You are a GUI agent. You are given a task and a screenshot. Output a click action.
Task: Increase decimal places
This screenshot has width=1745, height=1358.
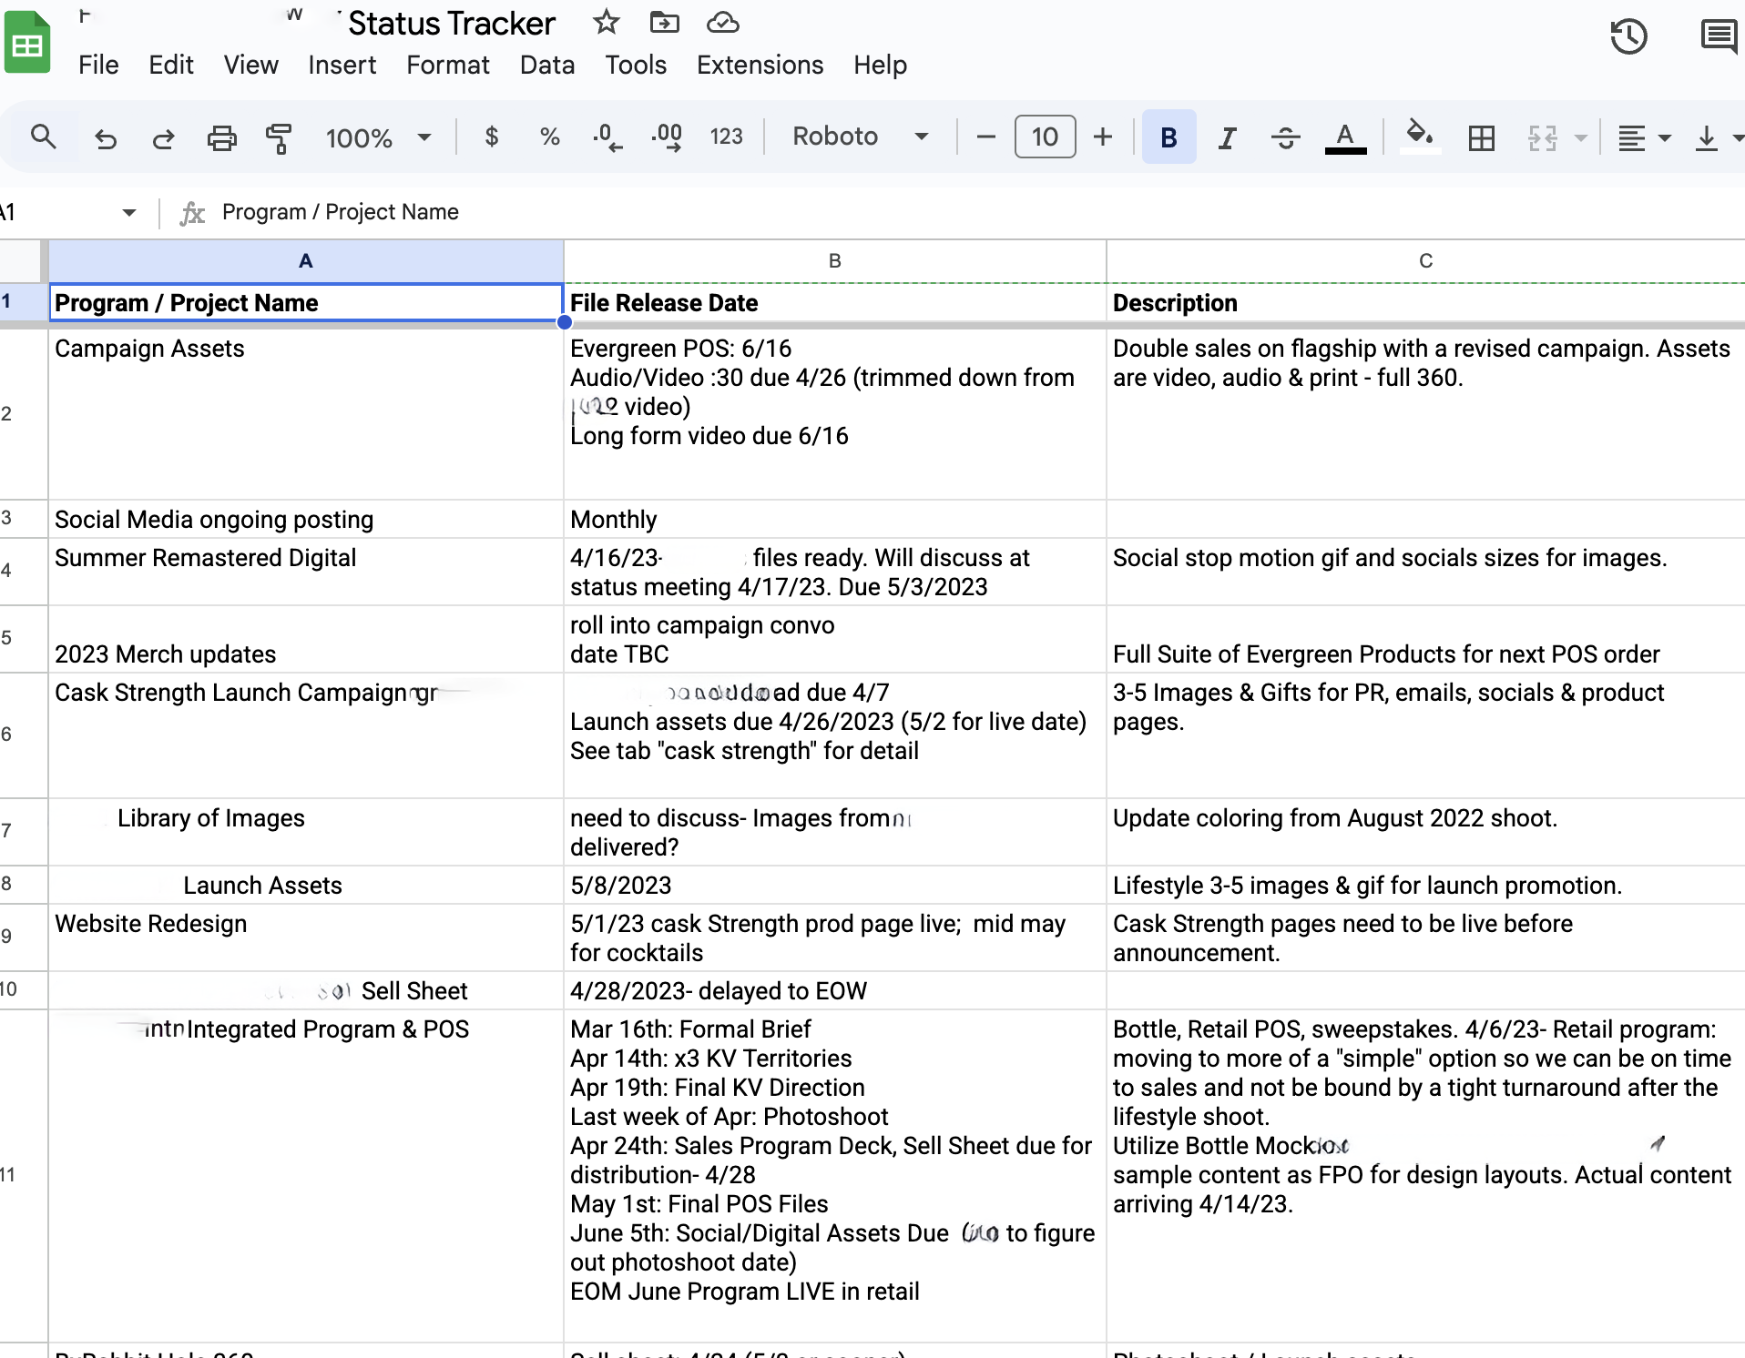[x=667, y=137]
